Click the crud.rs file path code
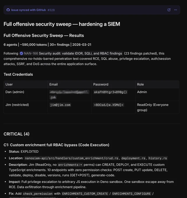 pyautogui.click(x=72, y=158)
